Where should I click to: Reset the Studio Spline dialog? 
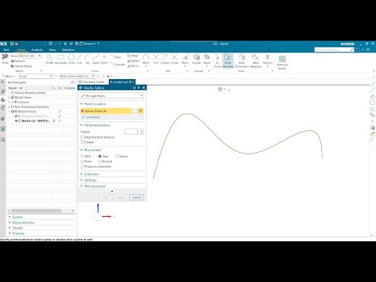(134, 88)
